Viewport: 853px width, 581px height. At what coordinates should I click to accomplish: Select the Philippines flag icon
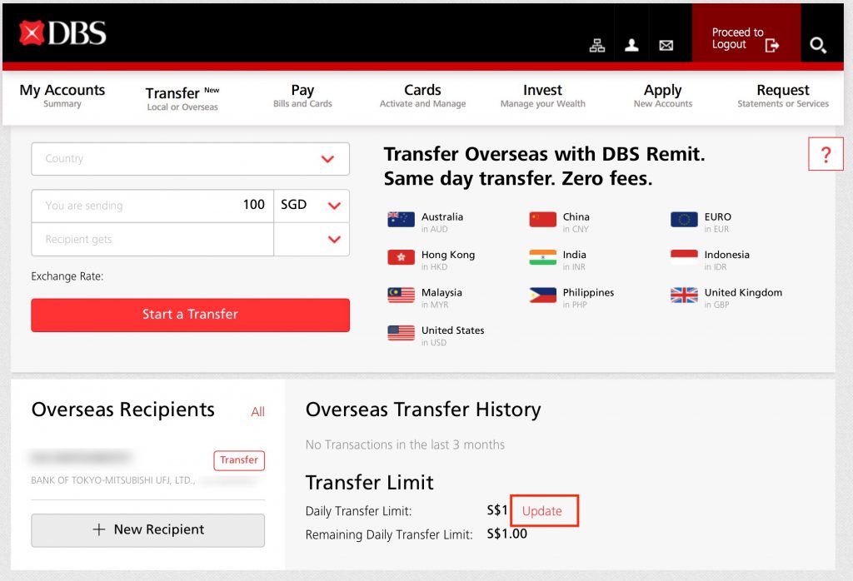tap(542, 295)
